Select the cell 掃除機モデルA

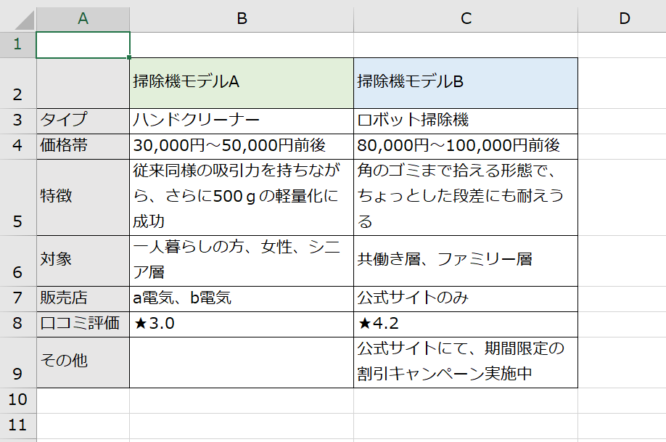[242, 83]
